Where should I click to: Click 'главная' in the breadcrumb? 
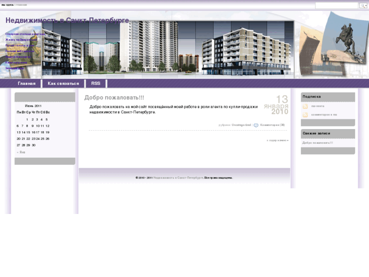click(21, 5)
